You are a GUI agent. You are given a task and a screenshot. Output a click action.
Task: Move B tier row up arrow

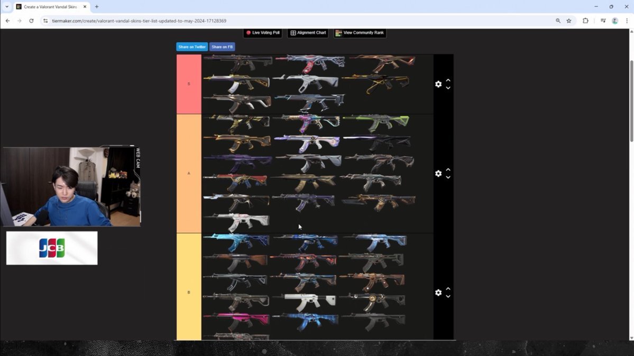pos(448,288)
